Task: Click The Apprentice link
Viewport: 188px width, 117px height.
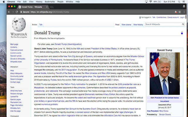Action: [x=100, y=77]
